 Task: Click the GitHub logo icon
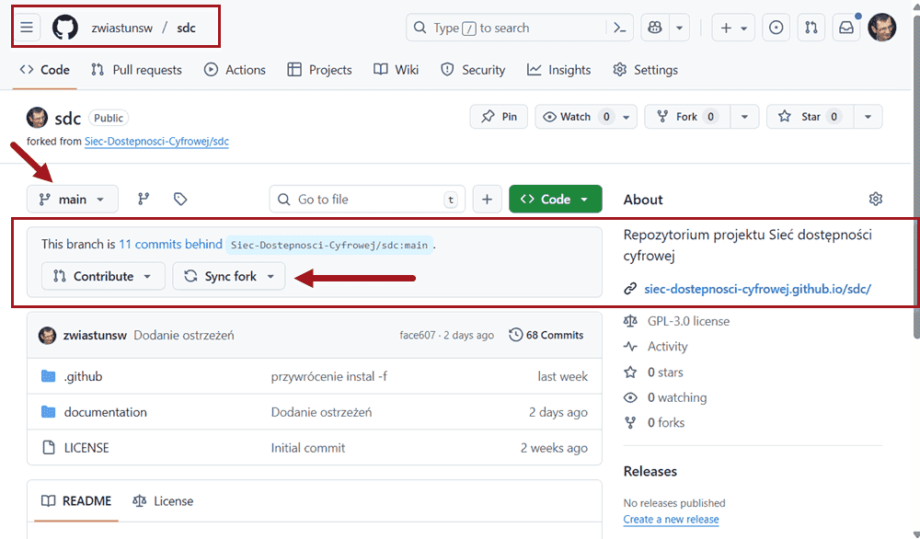(63, 27)
